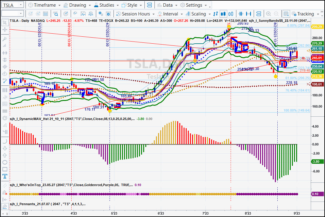Click the -3.80 histogram value label
This screenshot has height=217, width=325.
(317, 162)
